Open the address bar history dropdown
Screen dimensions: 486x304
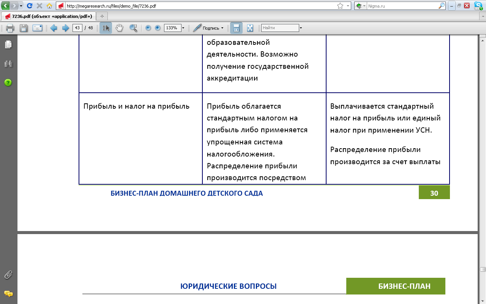[x=348, y=6]
